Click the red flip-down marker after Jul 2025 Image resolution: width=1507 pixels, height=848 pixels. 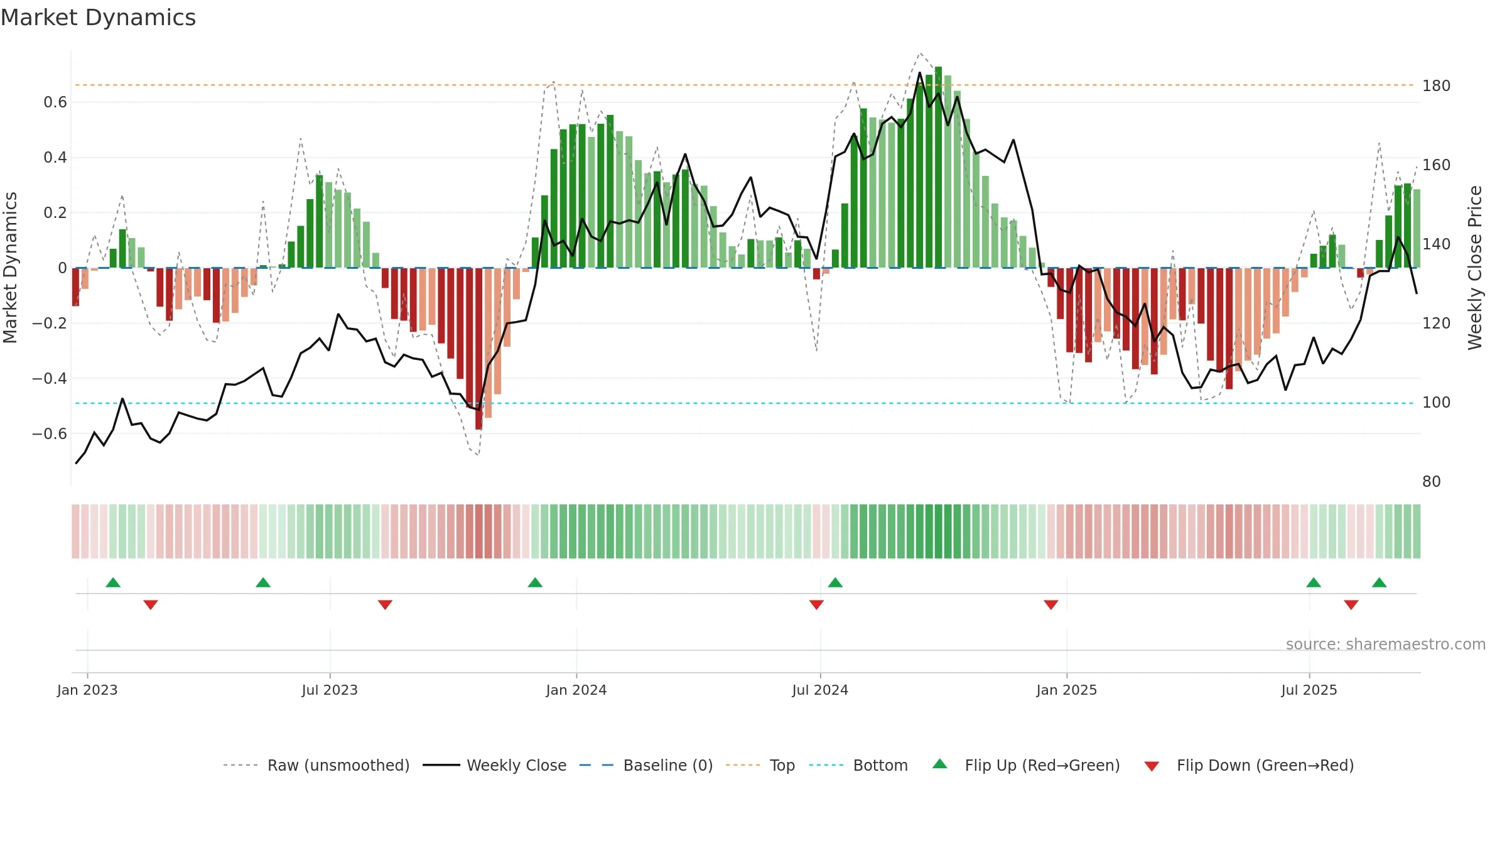click(1351, 604)
